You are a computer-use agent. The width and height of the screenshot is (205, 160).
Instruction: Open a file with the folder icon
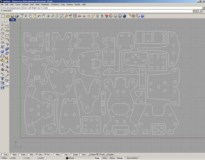click(x=8, y=16)
